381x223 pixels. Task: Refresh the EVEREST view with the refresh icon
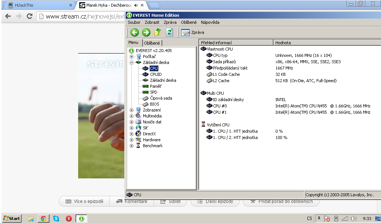click(169, 32)
